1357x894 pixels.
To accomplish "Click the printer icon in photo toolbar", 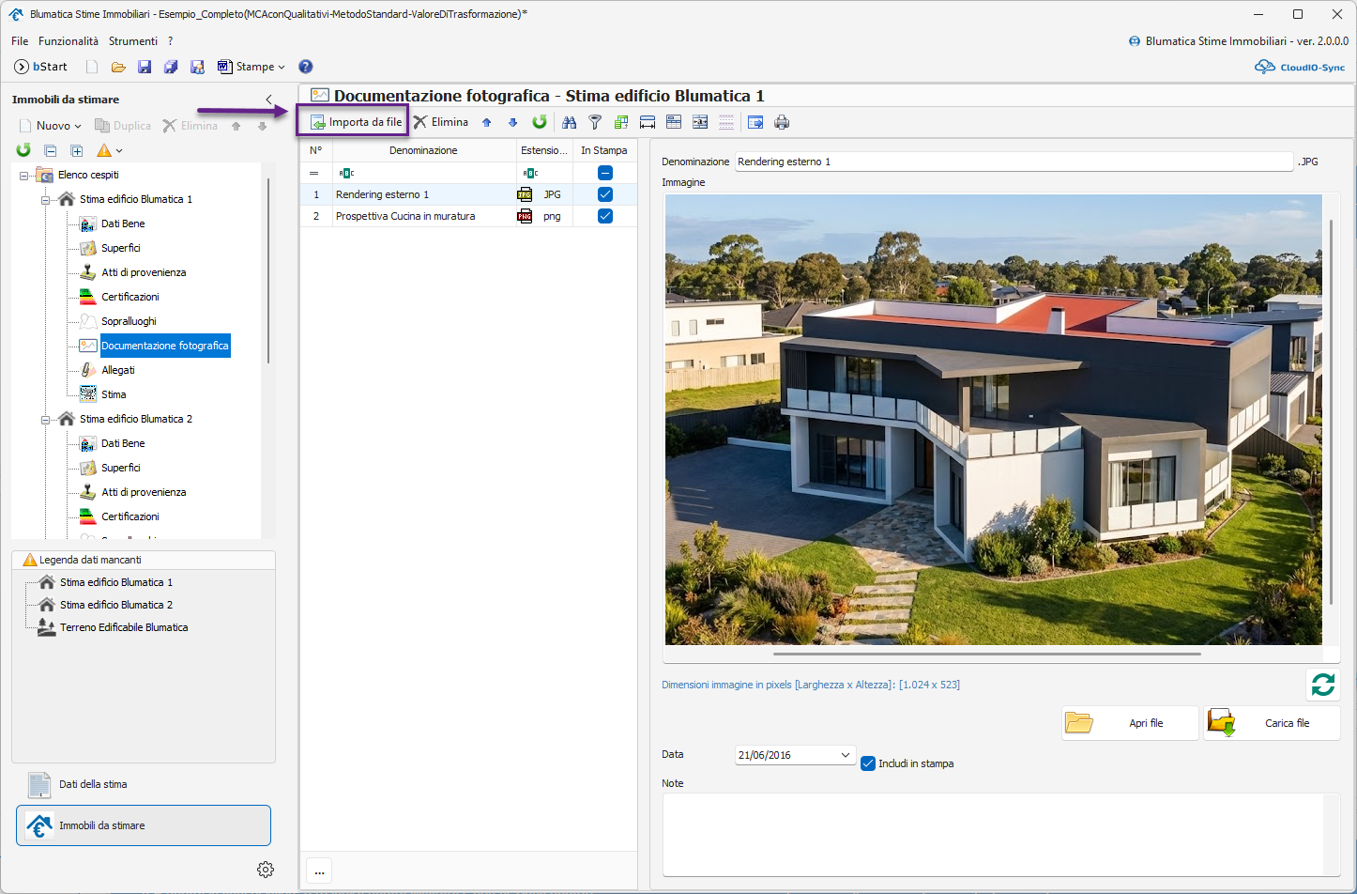I will [x=782, y=122].
